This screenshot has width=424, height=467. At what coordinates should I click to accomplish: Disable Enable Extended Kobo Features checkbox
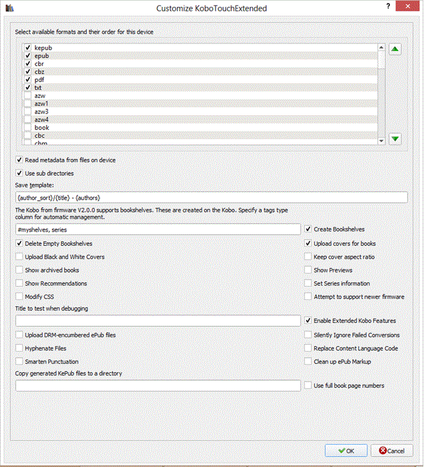(x=309, y=320)
